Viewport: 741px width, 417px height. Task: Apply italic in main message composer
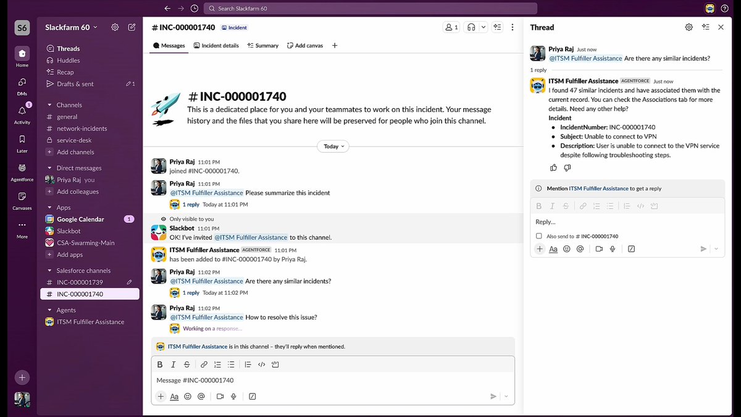point(174,364)
